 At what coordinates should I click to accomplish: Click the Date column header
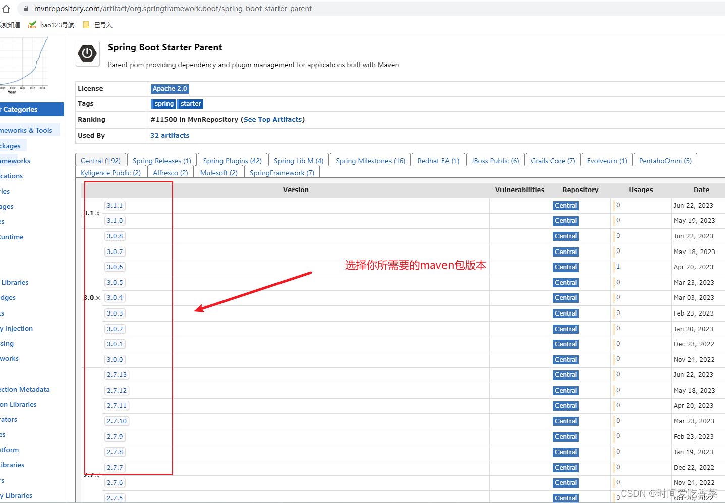[x=701, y=190]
